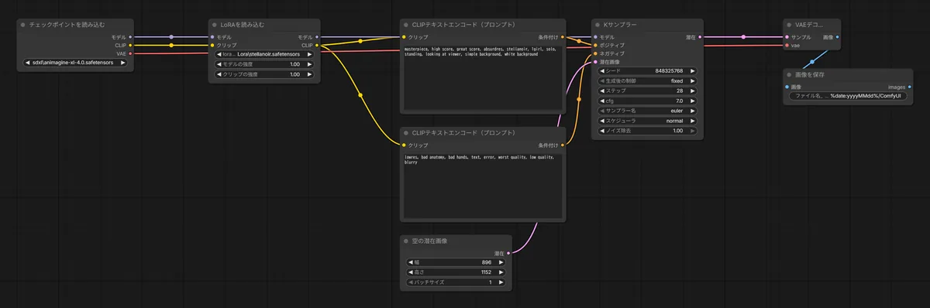930x308 pixels.
Task: Open the 生成後の制御 combo set to fixed
Action: click(648, 80)
